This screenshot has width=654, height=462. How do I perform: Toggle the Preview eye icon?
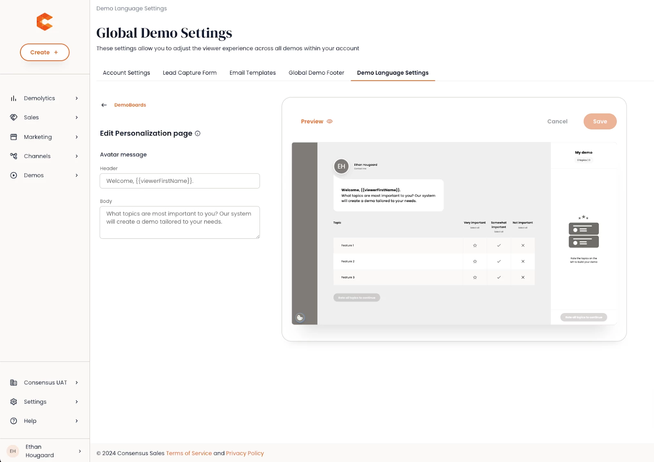[x=329, y=122]
